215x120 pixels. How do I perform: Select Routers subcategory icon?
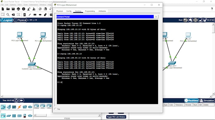click(3, 116)
